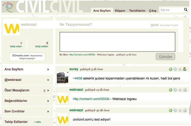Click timestamp yaklaşık 3 dk önce
Screen dimensions: 191x126
pos(92,69)
